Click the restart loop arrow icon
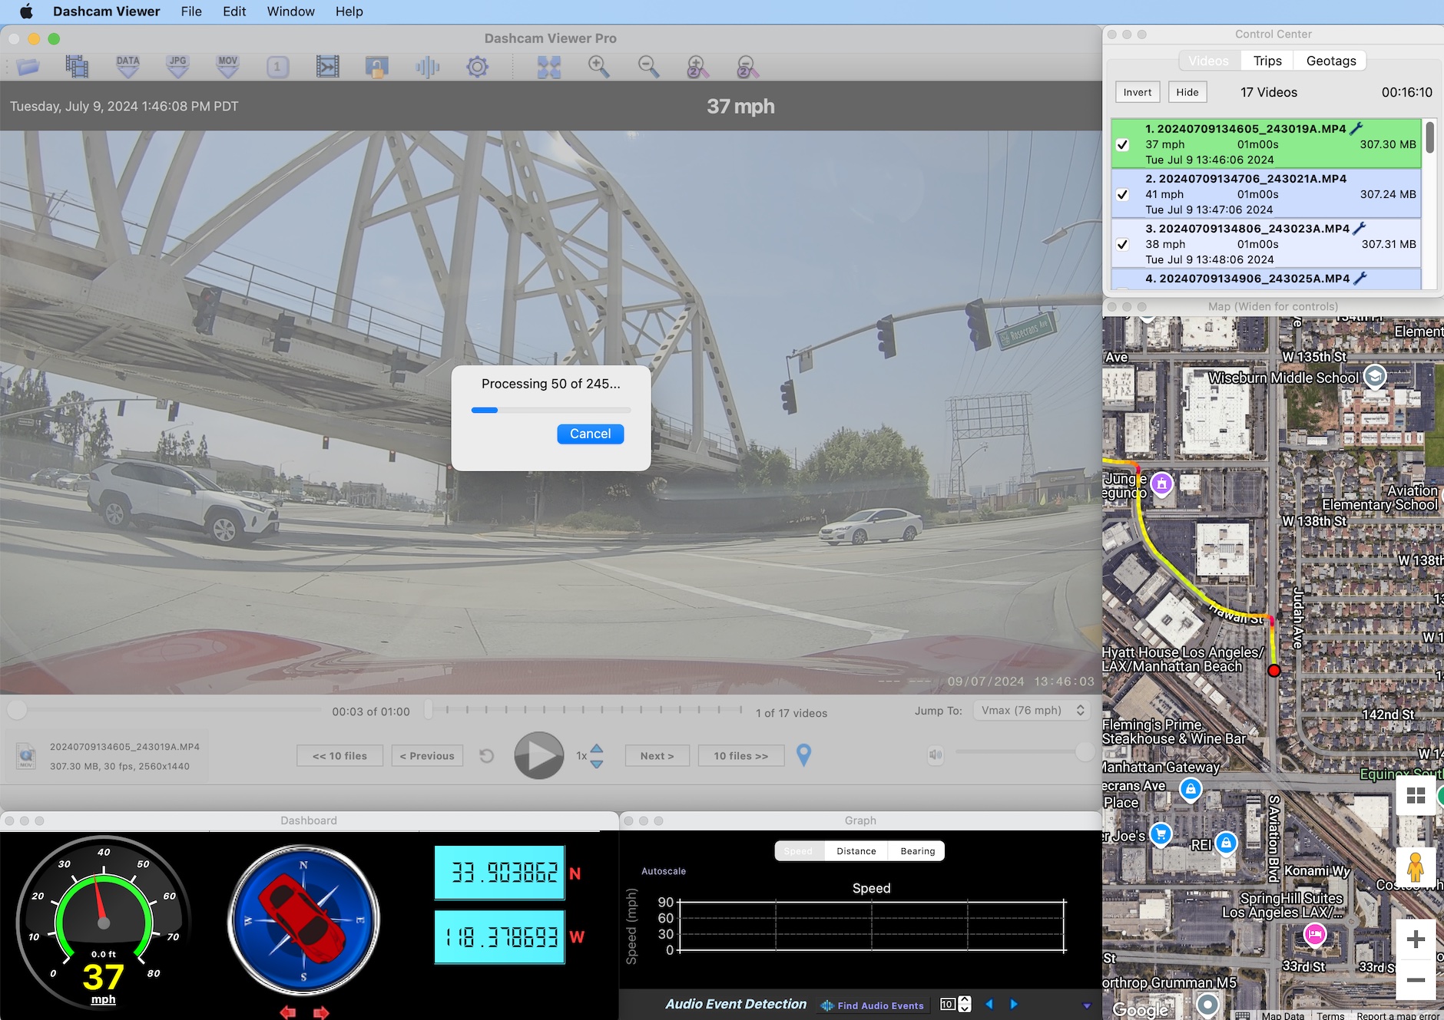This screenshot has height=1020, width=1444. pos(486,756)
